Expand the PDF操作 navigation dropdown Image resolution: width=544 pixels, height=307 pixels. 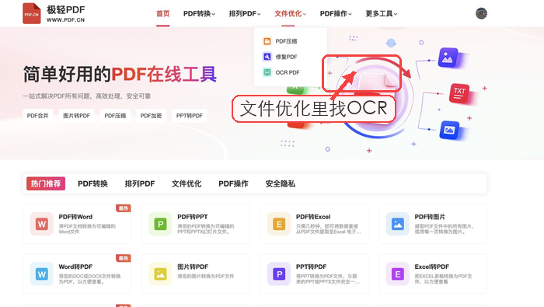tap(336, 13)
